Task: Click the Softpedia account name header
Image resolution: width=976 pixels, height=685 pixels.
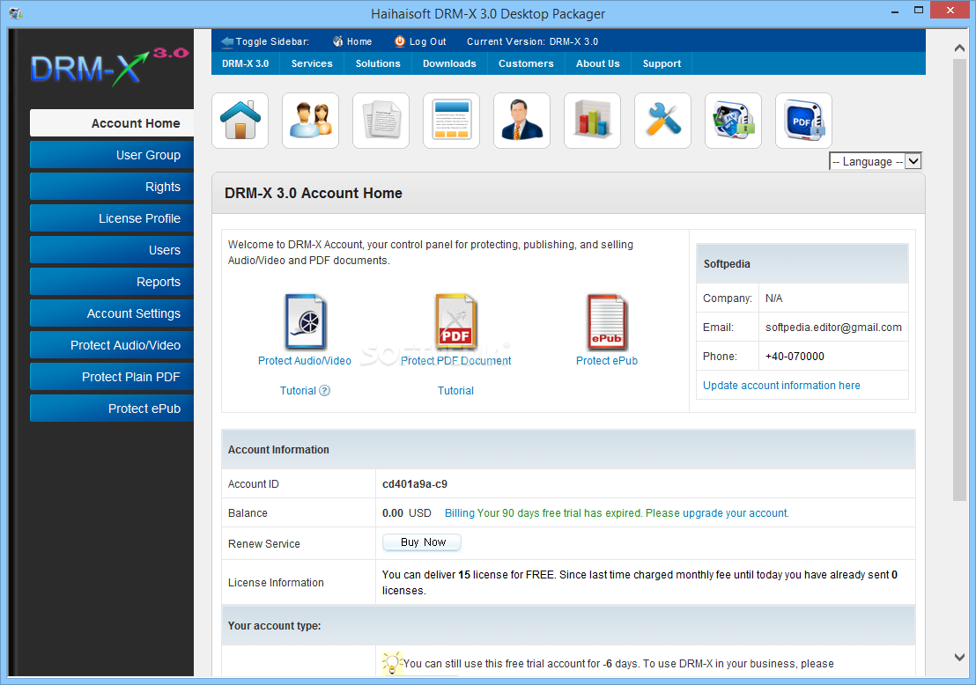Action: coord(727,264)
